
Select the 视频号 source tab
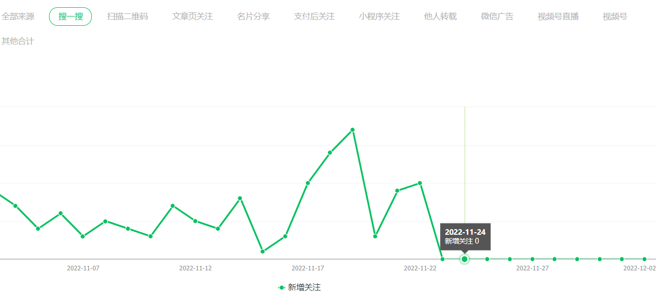point(615,17)
